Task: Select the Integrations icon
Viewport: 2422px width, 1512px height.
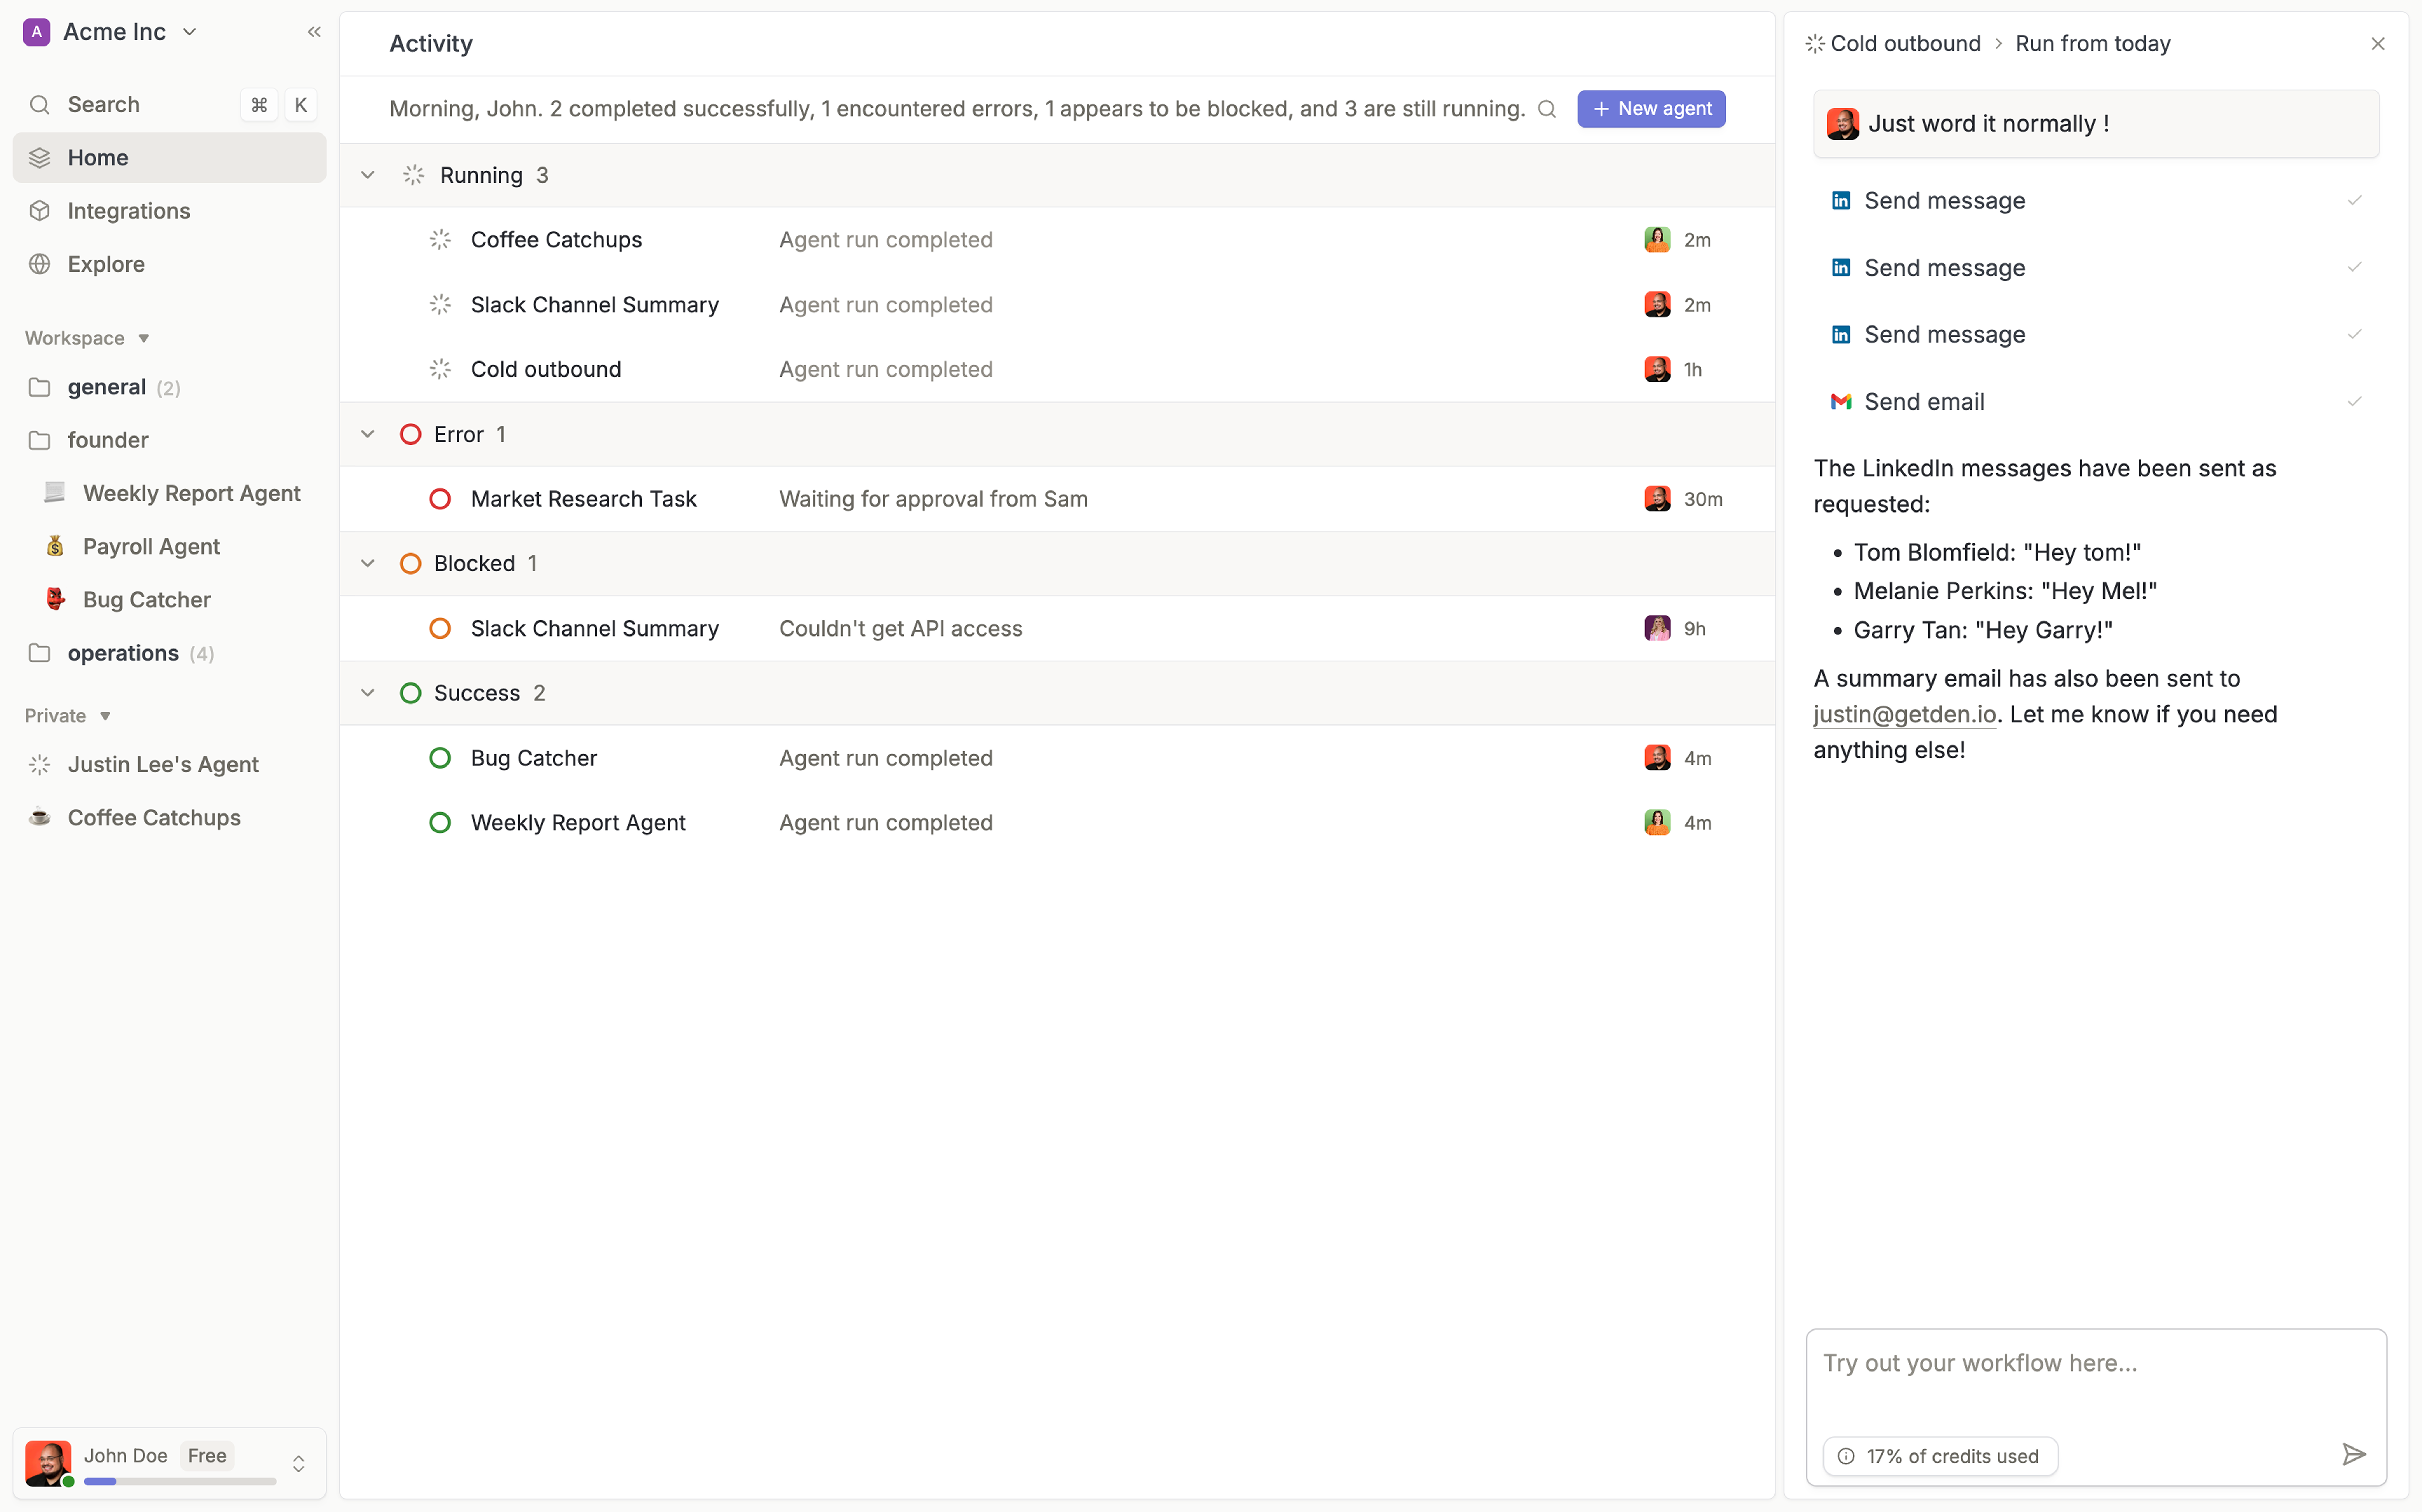Action: pos(40,210)
